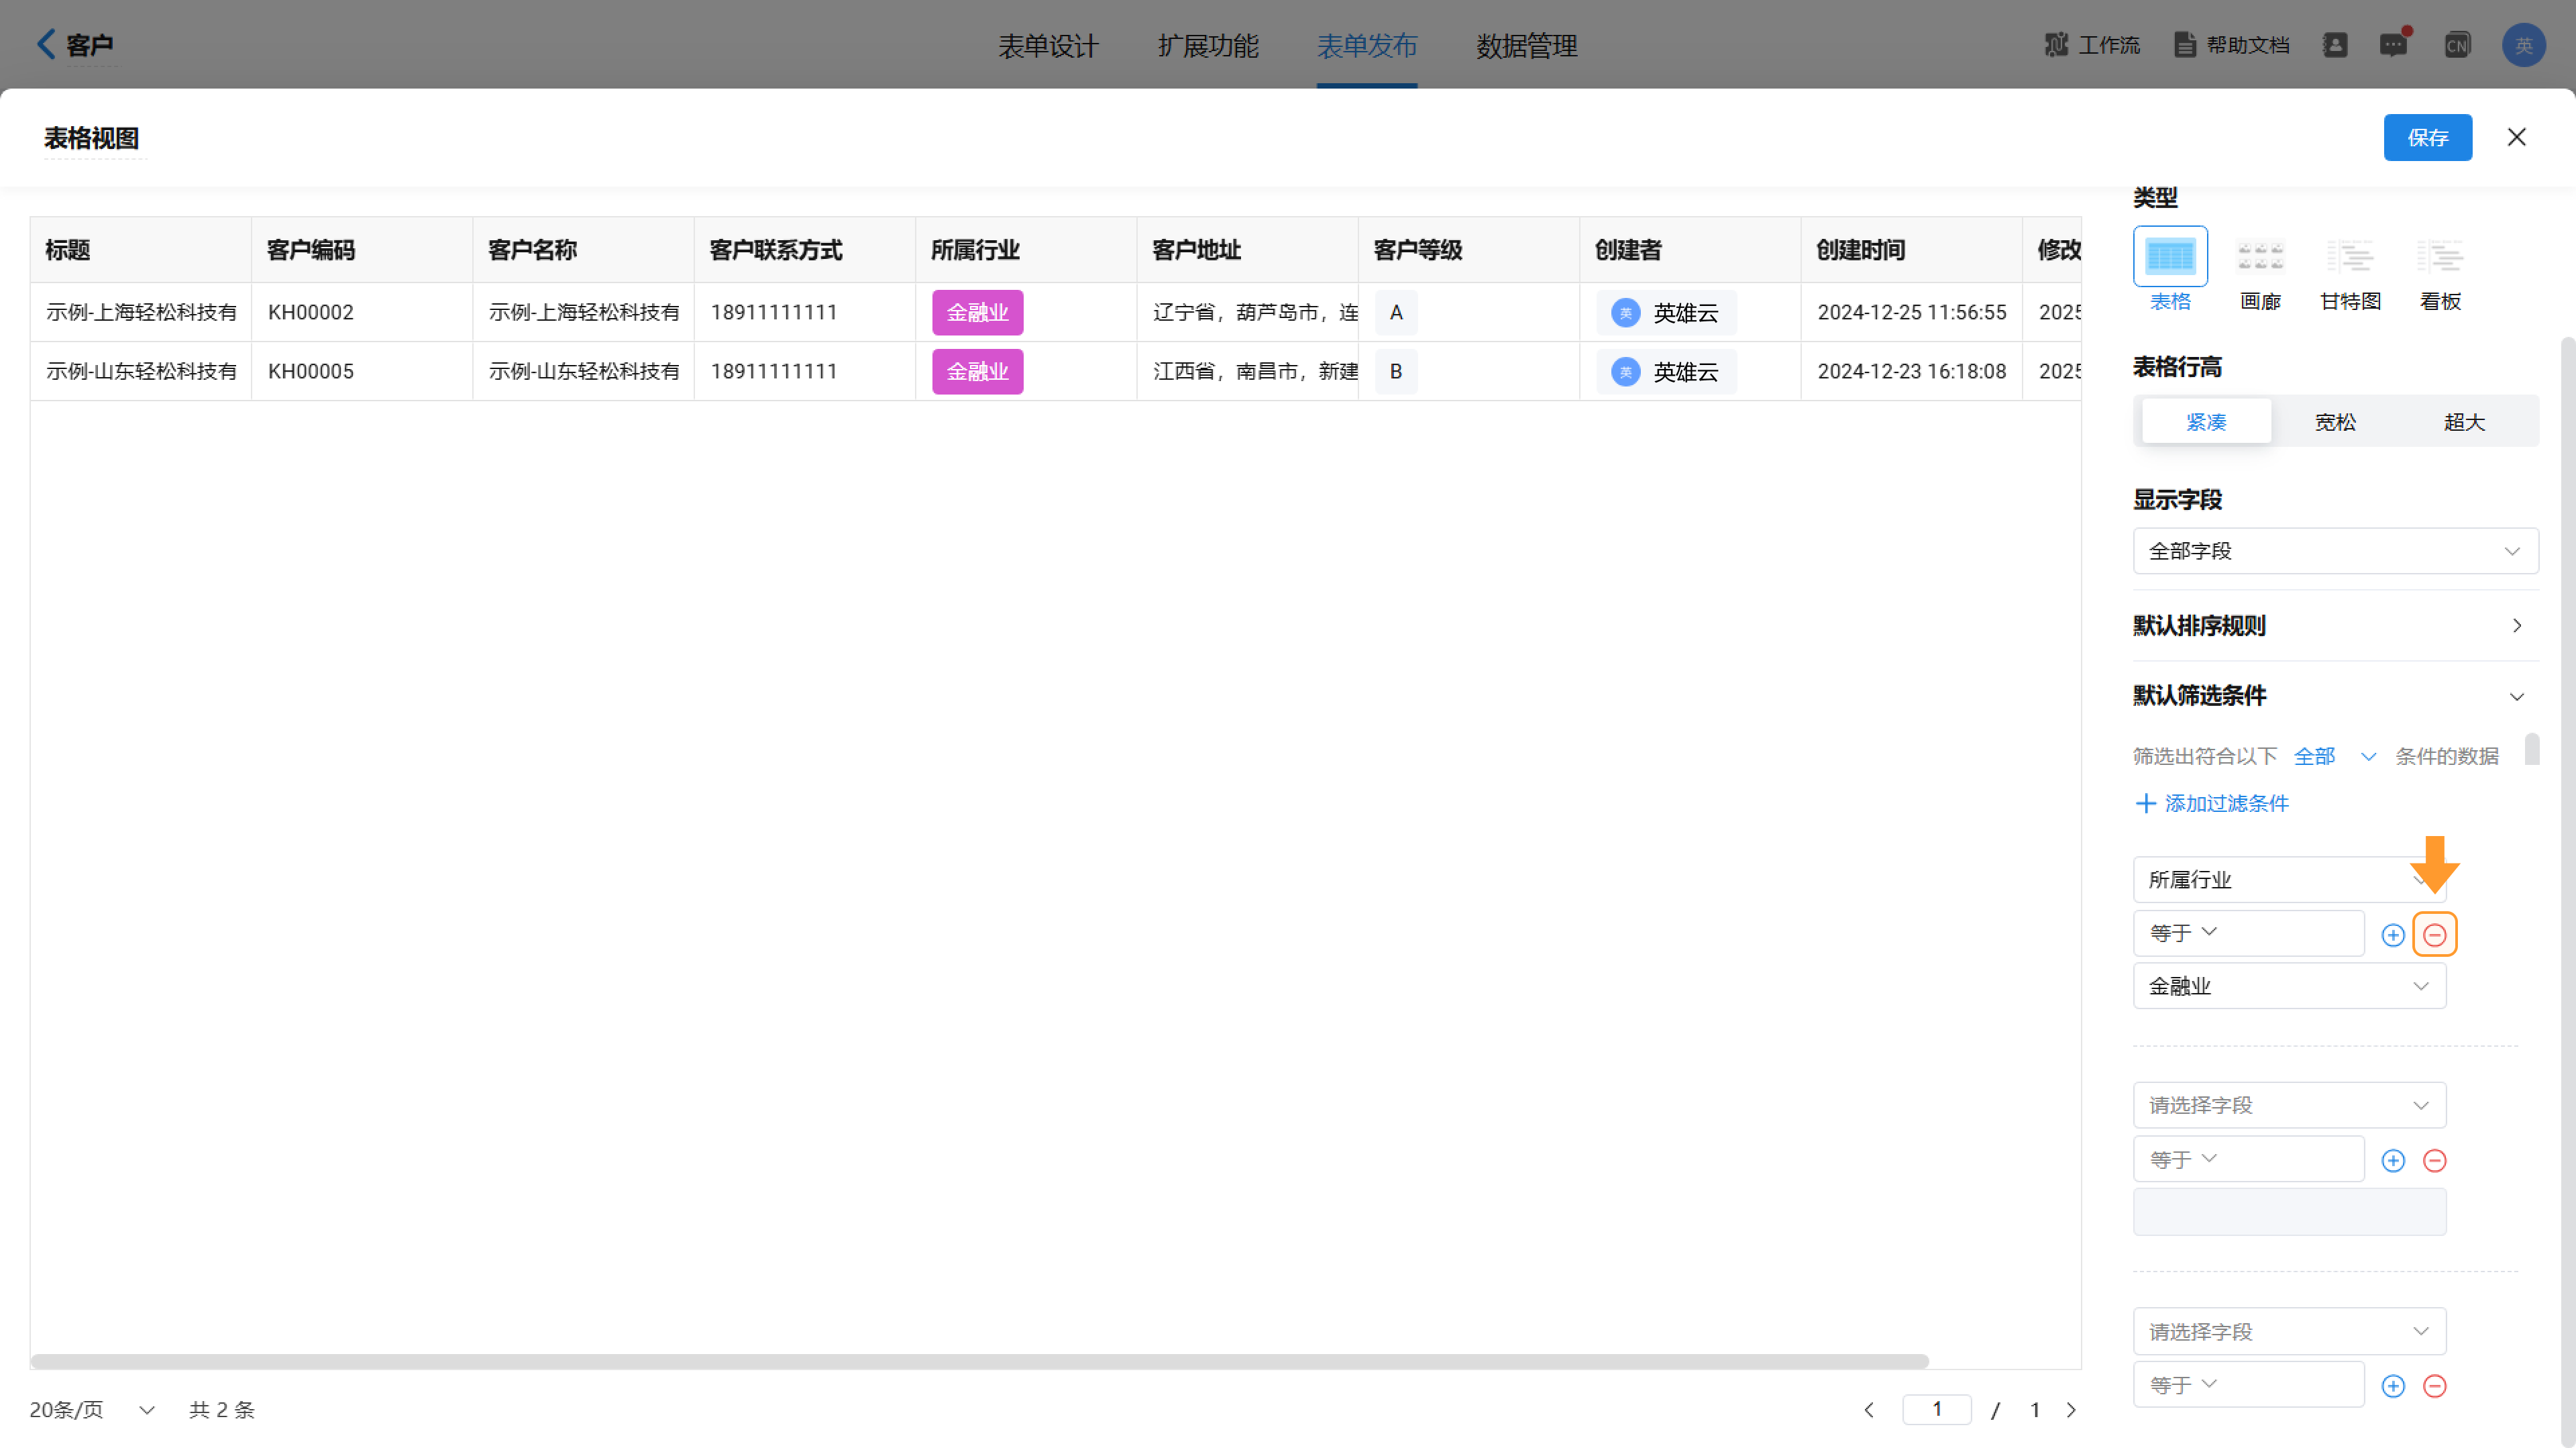The image size is (2576, 1448).
Task: Switch to the 扩展功能 tab
Action: (x=1208, y=46)
